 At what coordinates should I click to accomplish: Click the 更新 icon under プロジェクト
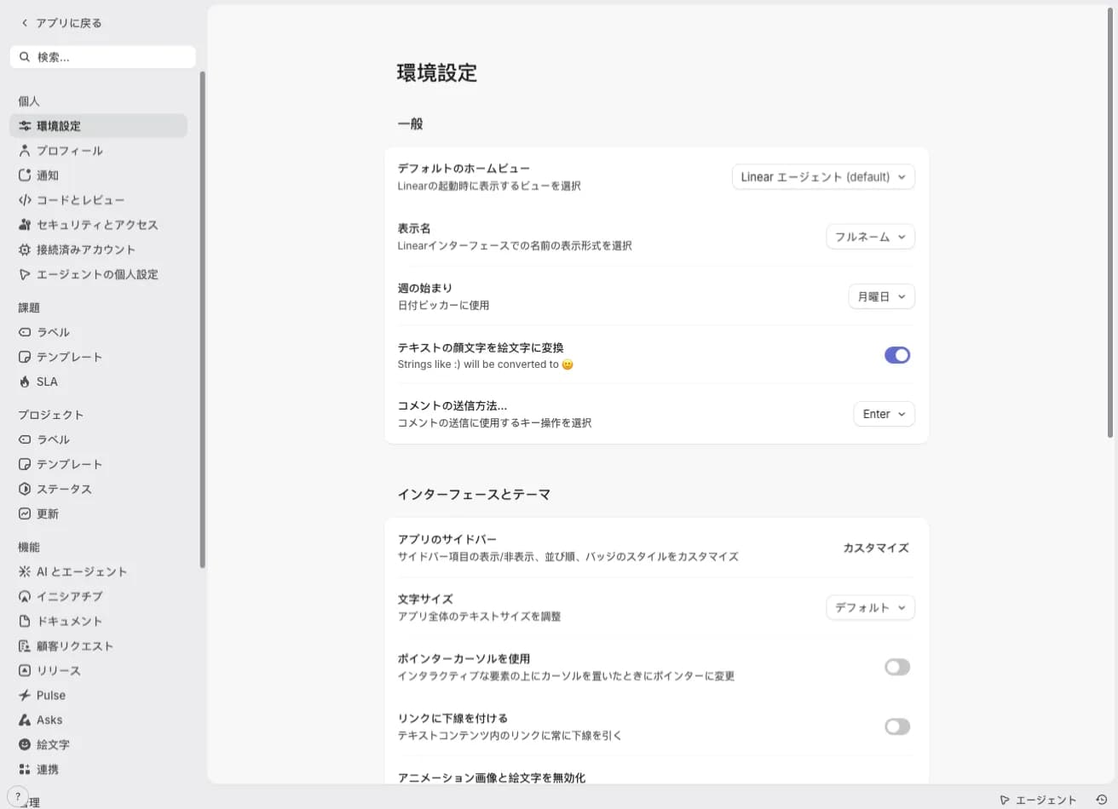coord(25,514)
